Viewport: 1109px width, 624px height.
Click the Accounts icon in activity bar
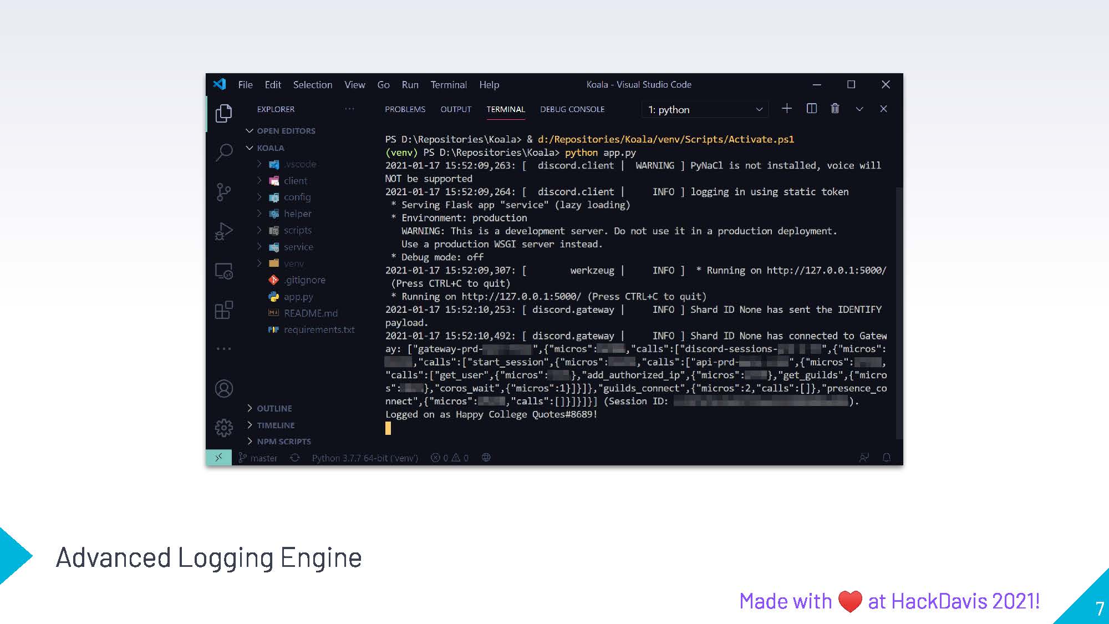pos(224,388)
